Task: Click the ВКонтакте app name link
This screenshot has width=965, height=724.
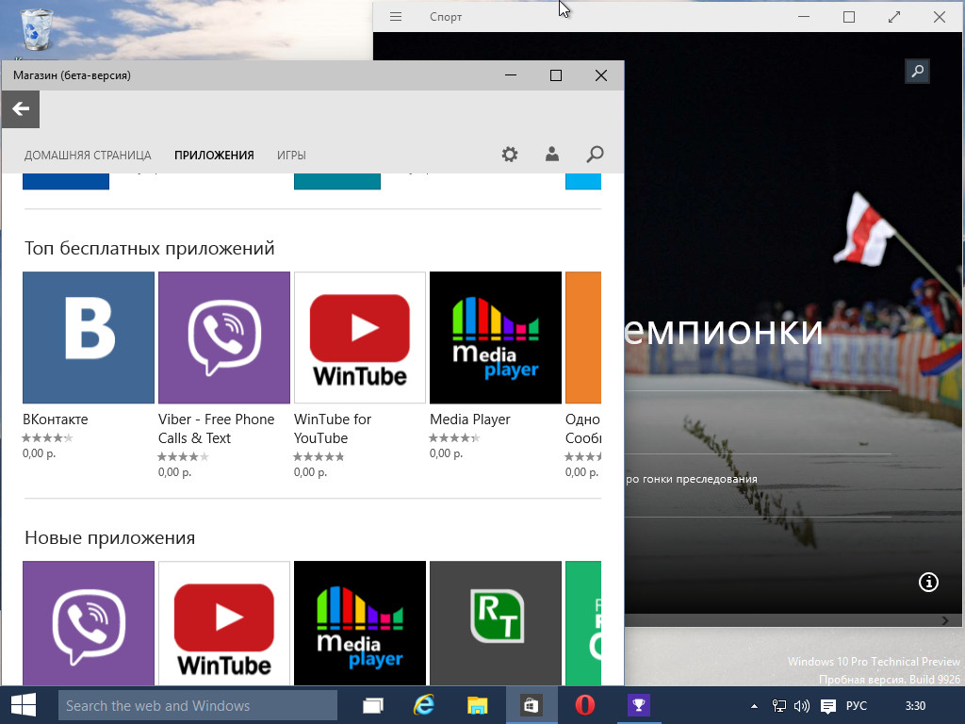Action: 56,420
